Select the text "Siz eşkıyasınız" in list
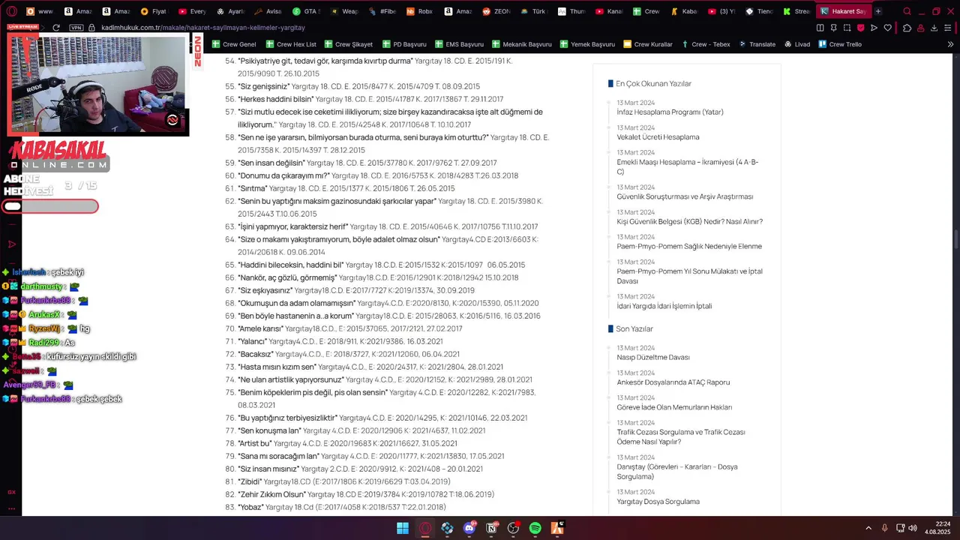Image resolution: width=960 pixels, height=540 pixels. pos(265,290)
